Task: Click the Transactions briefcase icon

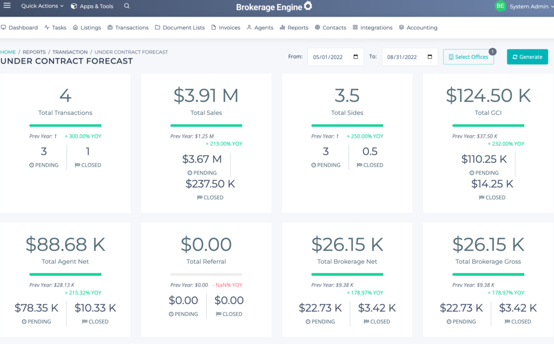Action: click(110, 27)
